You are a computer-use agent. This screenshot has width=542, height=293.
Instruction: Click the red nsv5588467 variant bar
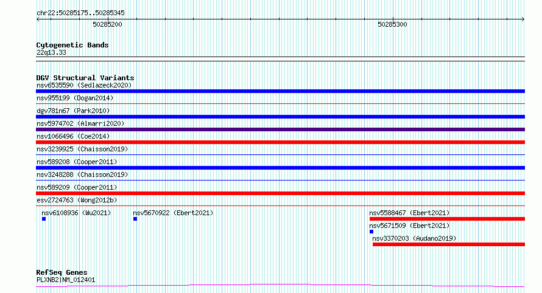point(447,219)
